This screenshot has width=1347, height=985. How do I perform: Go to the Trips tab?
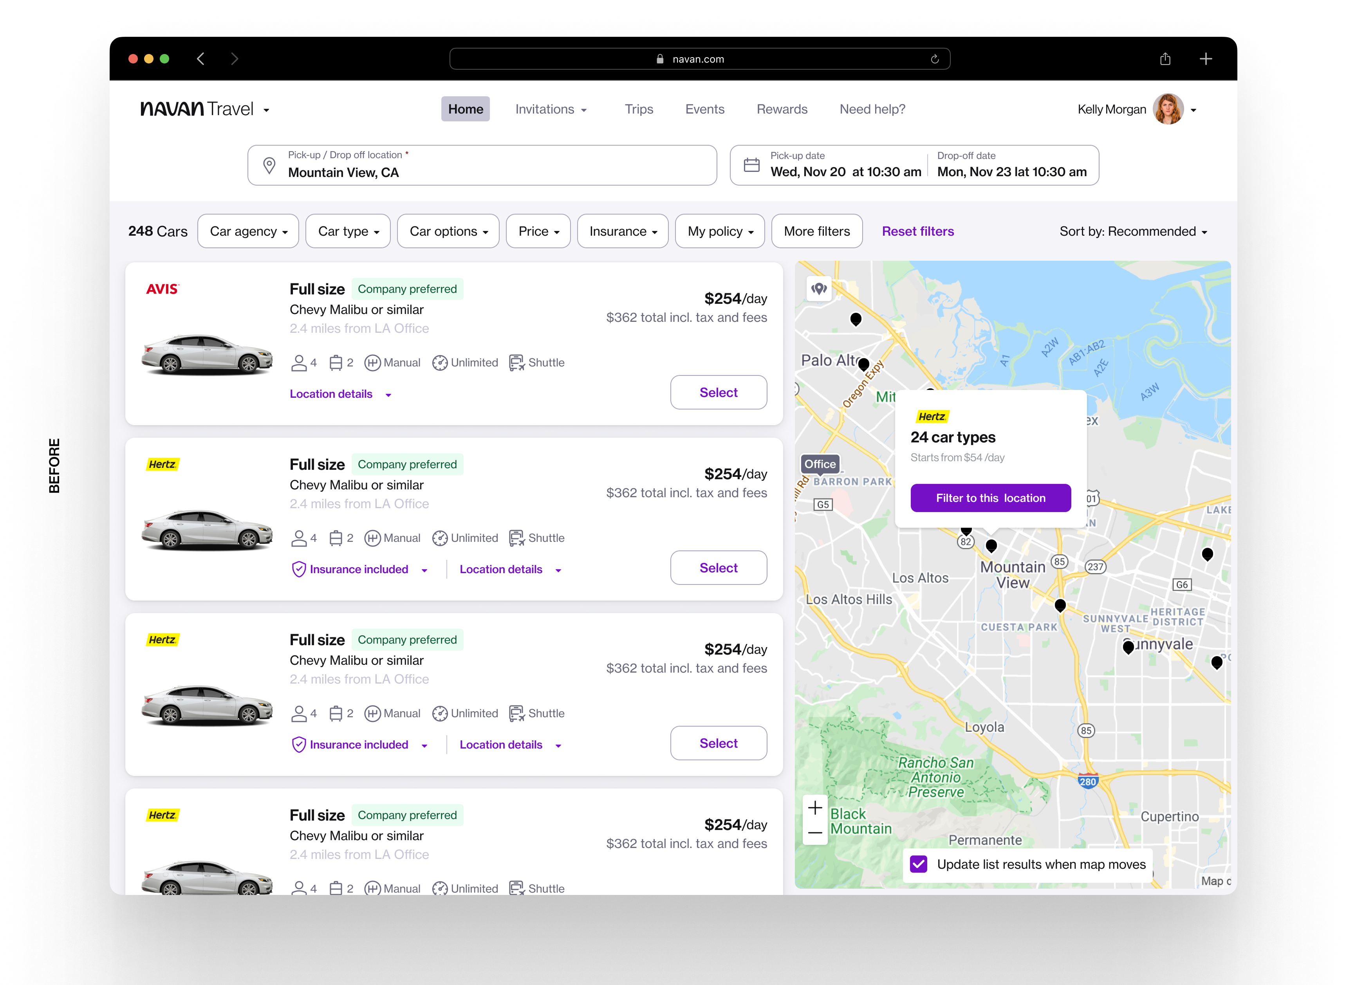coord(639,109)
